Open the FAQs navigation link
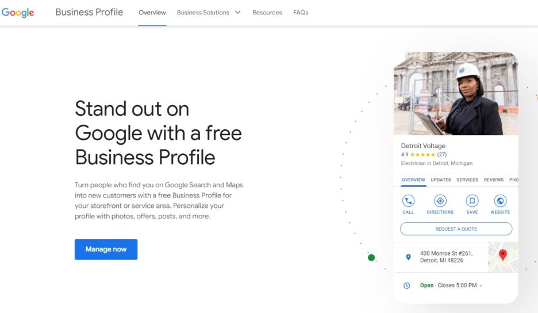Viewport: 538px width, 313px height. (x=301, y=13)
